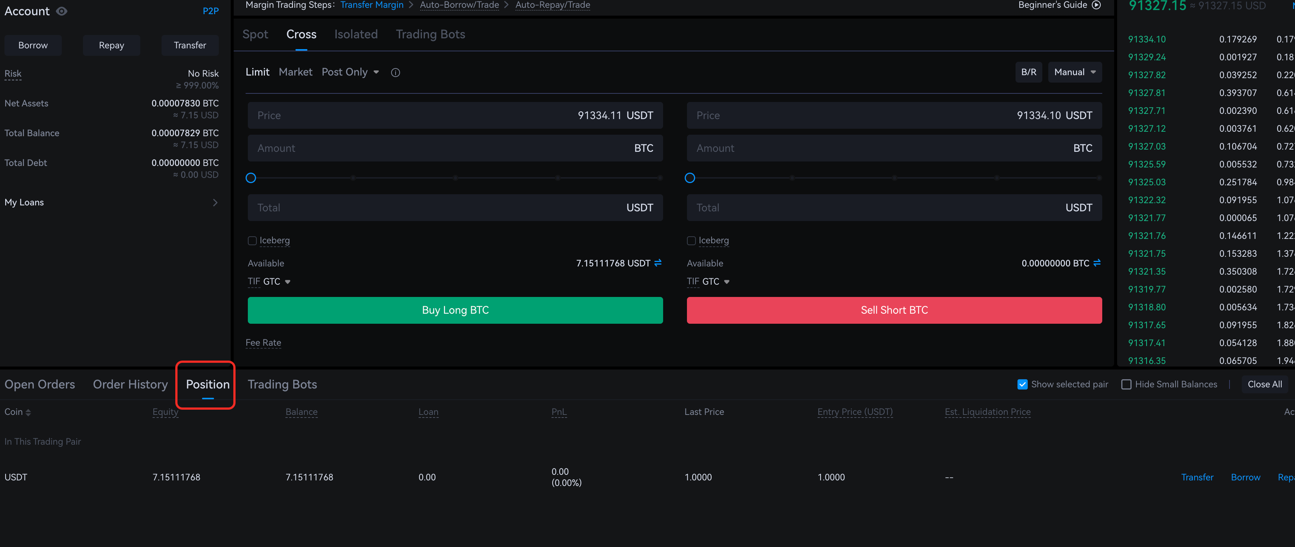The width and height of the screenshot is (1295, 547).
Task: Click USDT available transfer arrows icon
Action: click(658, 263)
